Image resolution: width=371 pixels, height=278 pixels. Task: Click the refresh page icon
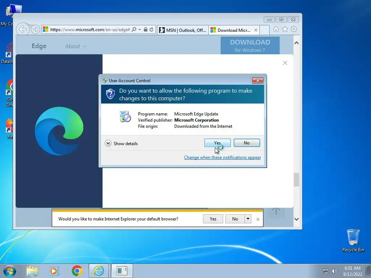(x=151, y=29)
